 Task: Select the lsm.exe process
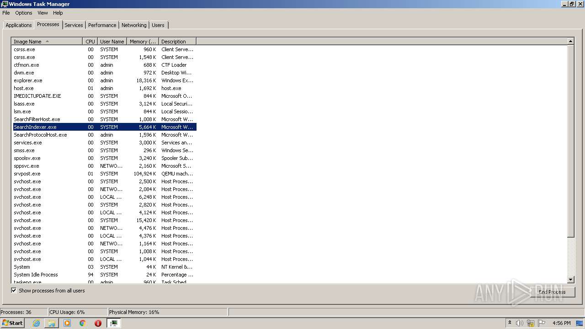(104, 111)
